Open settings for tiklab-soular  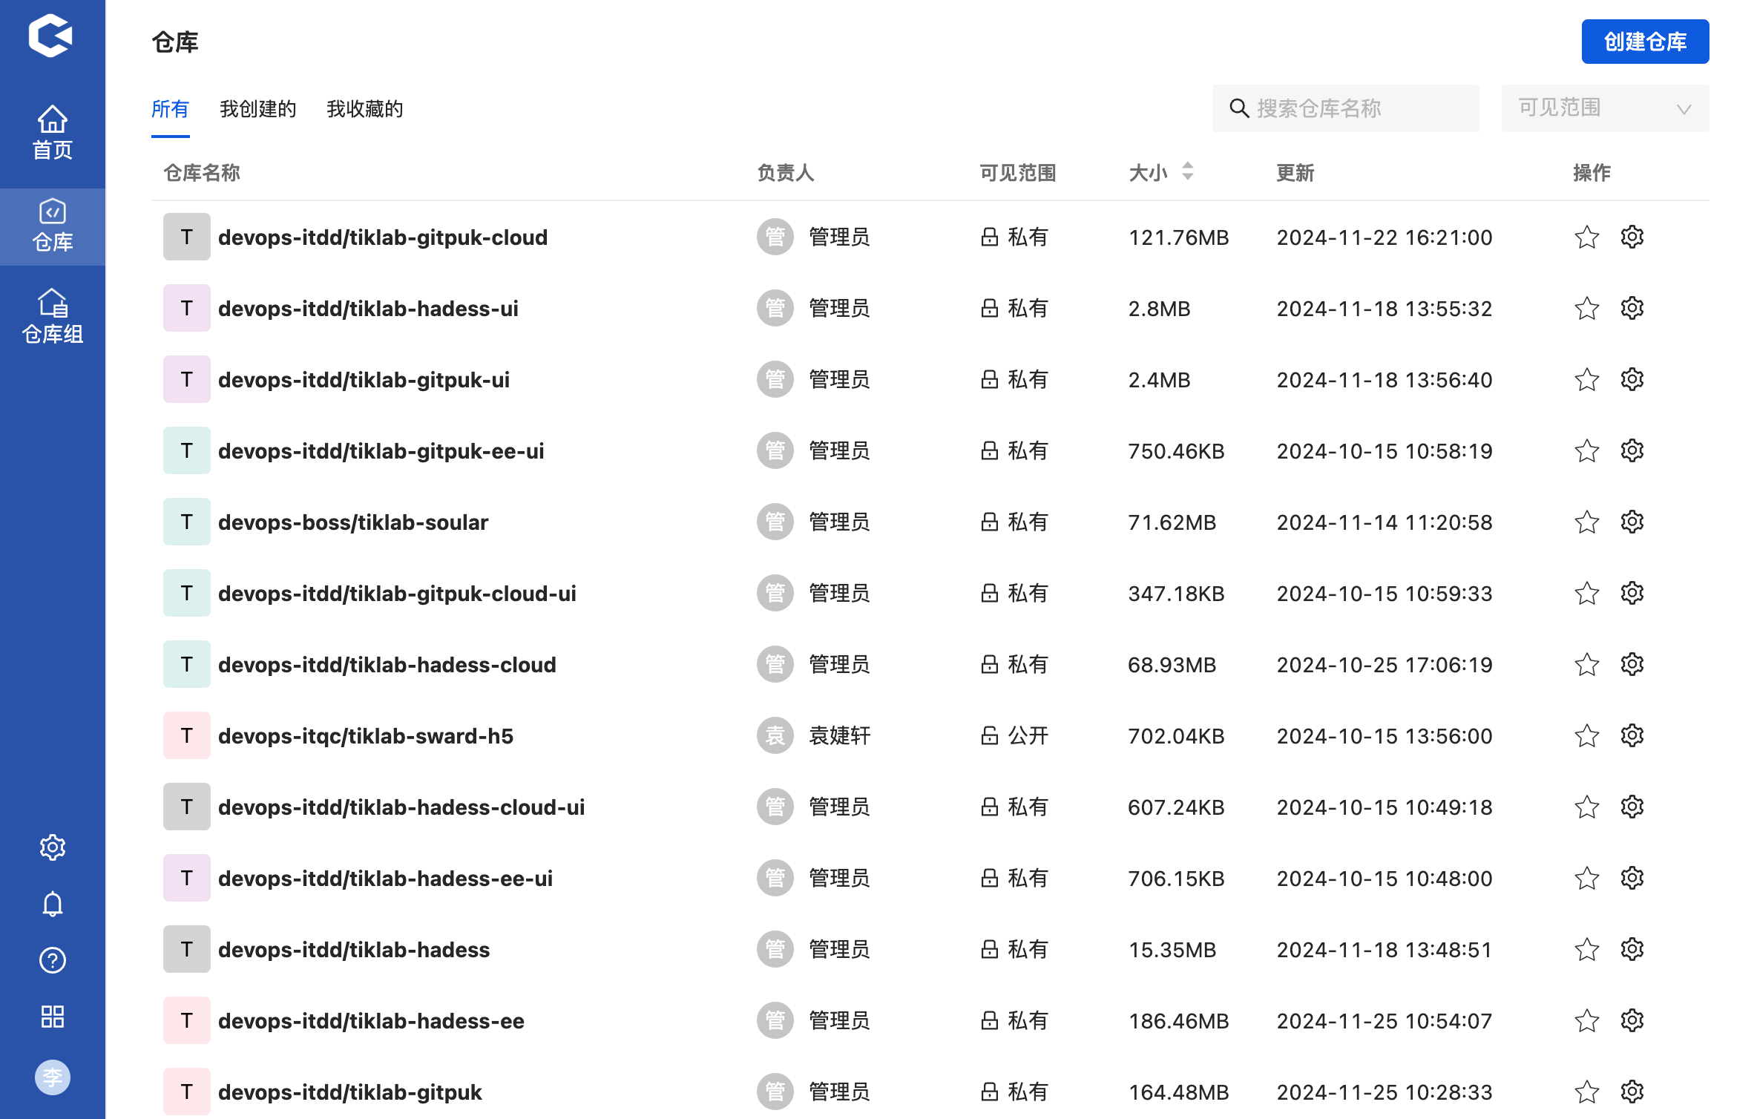(x=1632, y=522)
